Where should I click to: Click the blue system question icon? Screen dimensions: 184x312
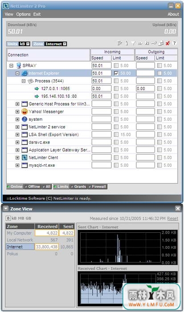[x=24, y=119]
